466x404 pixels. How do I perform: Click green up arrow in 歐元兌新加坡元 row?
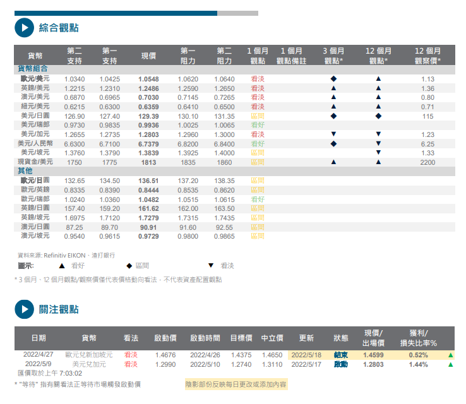pos(450,355)
